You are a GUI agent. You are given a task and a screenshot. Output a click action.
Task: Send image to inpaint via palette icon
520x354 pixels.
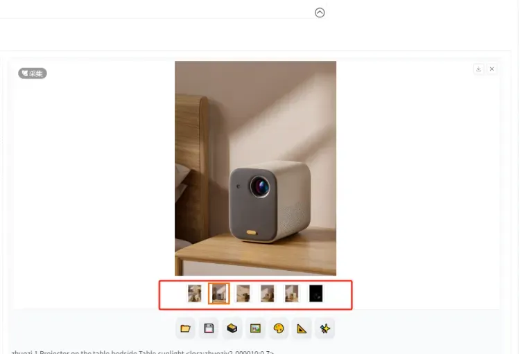[x=279, y=328]
